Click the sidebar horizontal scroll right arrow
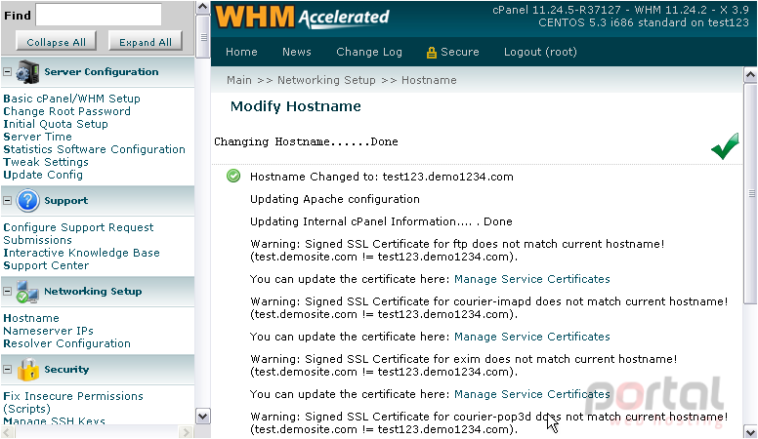The image size is (758, 439). click(x=186, y=432)
